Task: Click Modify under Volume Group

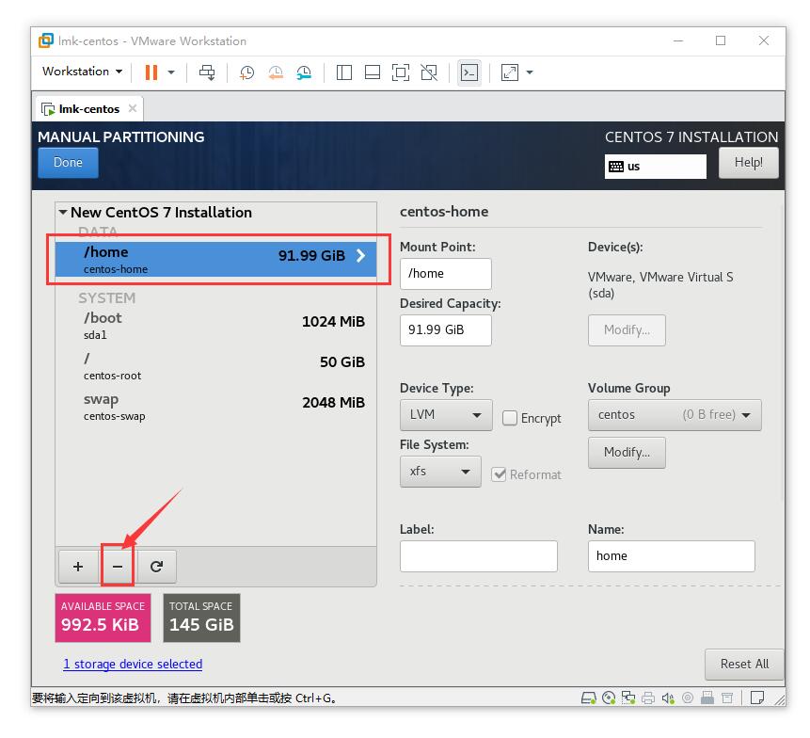Action: 627,452
